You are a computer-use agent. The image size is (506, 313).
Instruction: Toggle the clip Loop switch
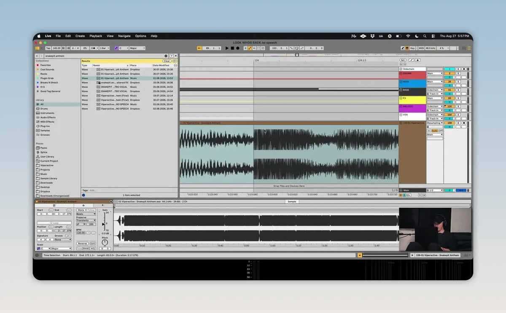pos(54,223)
